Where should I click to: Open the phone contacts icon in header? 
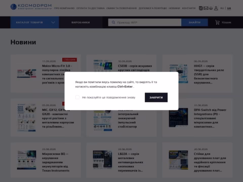(x=200, y=8)
